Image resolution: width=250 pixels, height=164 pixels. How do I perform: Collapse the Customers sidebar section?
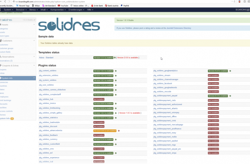pyautogui.click(x=34, y=41)
